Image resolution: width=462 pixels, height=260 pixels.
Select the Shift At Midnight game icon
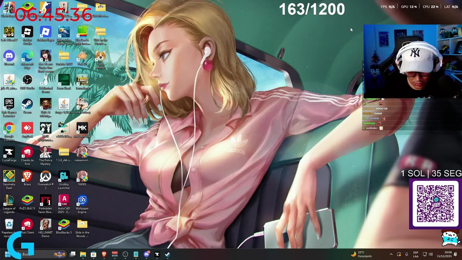tap(45, 108)
